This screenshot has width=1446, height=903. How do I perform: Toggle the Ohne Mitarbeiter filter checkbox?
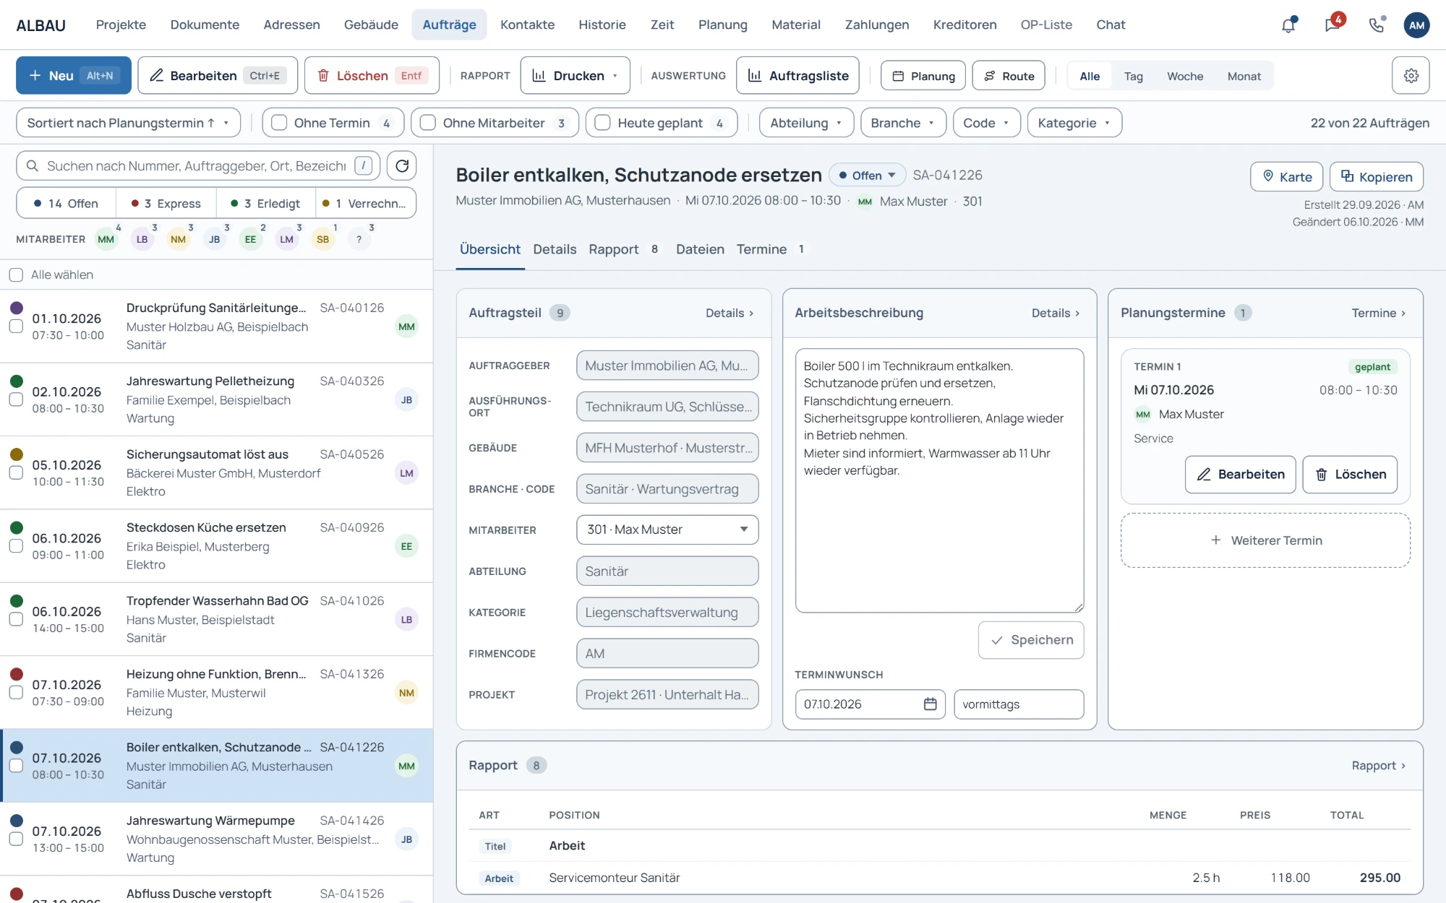[428, 123]
